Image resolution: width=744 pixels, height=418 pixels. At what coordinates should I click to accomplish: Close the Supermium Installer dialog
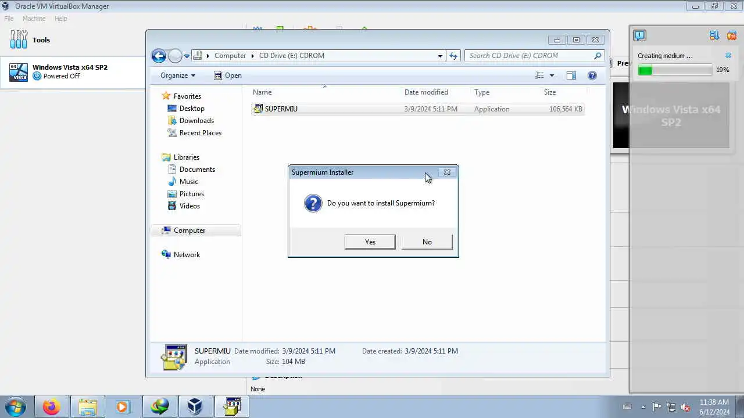[447, 172]
